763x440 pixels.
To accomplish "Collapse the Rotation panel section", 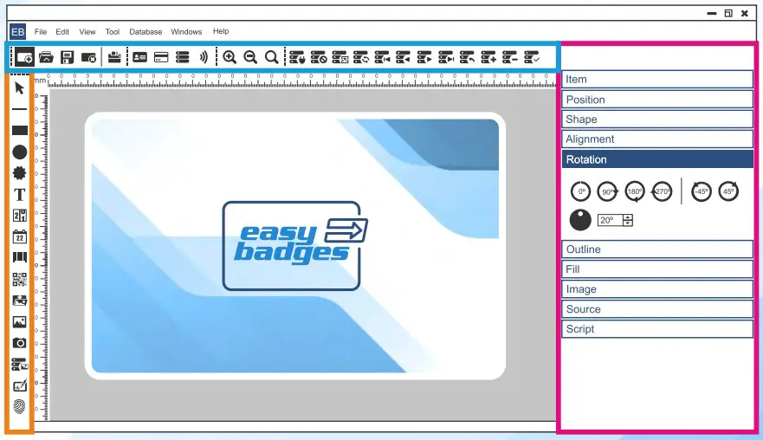I will [x=657, y=159].
